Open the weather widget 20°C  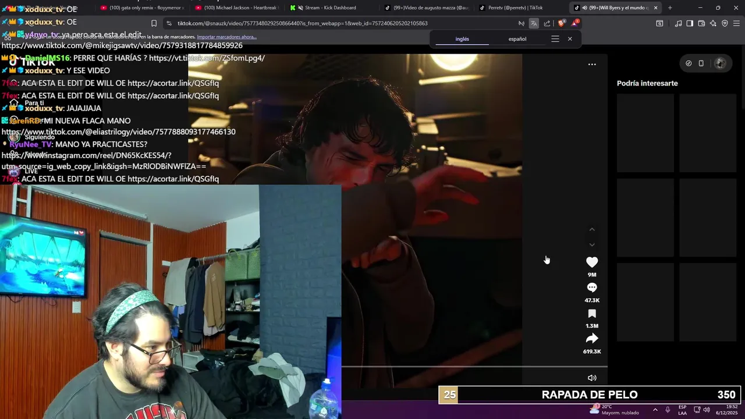click(x=614, y=410)
